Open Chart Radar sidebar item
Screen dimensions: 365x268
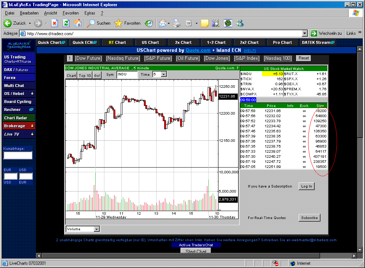coord(19,118)
